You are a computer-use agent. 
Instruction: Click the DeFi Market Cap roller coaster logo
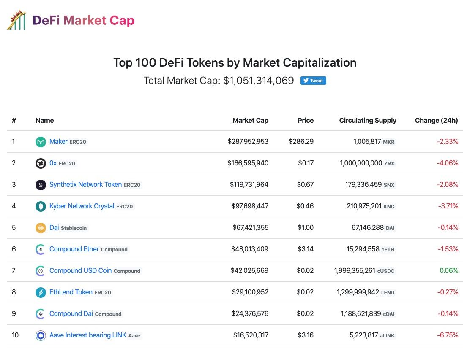point(16,19)
